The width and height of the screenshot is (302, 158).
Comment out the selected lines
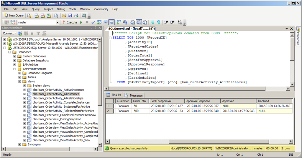[x=152, y=22]
